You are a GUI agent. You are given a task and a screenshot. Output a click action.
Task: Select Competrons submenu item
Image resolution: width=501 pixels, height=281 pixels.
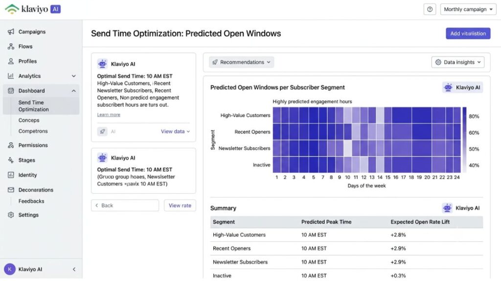(x=33, y=131)
